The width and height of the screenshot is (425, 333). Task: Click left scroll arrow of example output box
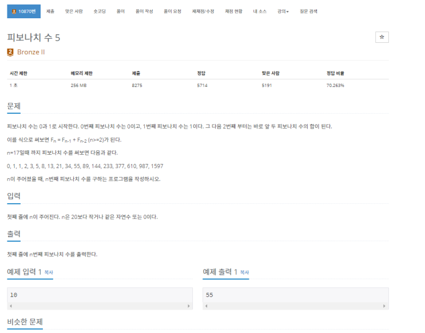pos(206,306)
